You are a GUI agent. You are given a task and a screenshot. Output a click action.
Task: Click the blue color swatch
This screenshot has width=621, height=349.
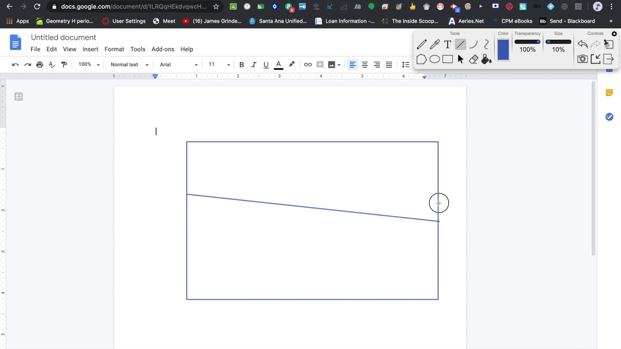tap(503, 50)
